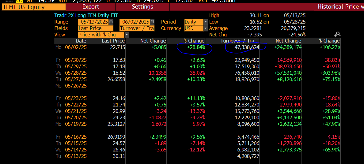Screen dimensions: 364x164
Task: Click the Turnover / Tra... column header
Action: [239, 41]
